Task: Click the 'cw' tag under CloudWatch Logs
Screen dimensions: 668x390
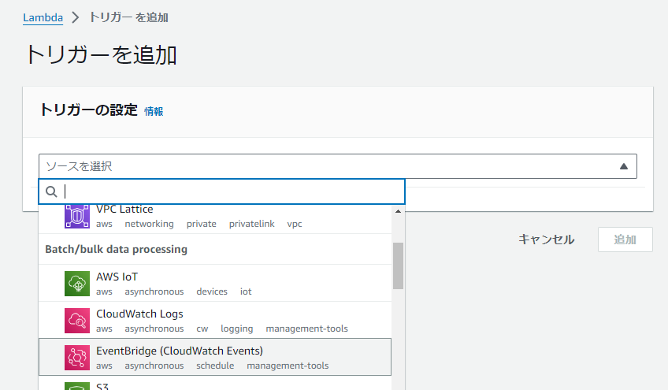Action: click(x=202, y=329)
